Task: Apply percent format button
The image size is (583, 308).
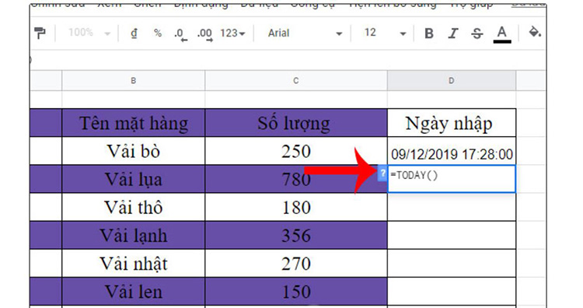Action: [158, 33]
